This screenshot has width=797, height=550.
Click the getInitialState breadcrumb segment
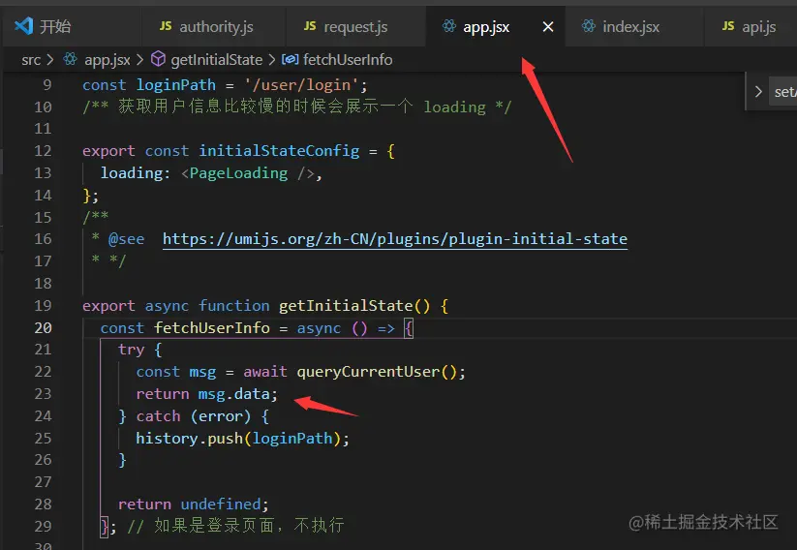point(217,60)
